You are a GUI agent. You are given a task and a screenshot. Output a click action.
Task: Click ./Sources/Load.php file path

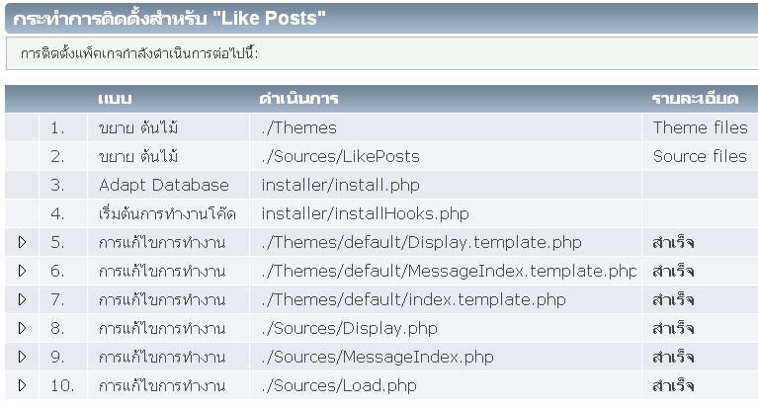click(x=339, y=385)
